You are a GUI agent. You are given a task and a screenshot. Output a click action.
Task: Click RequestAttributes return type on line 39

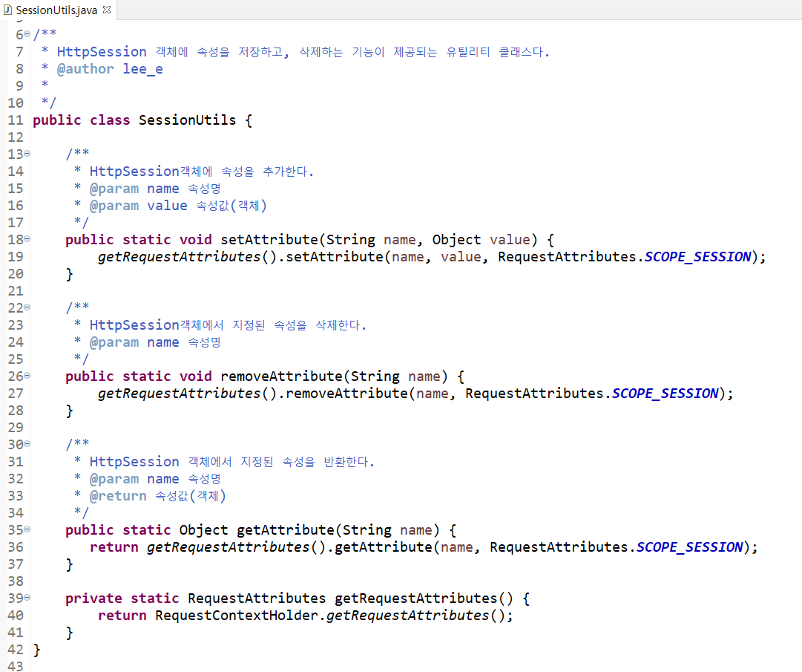click(x=257, y=598)
